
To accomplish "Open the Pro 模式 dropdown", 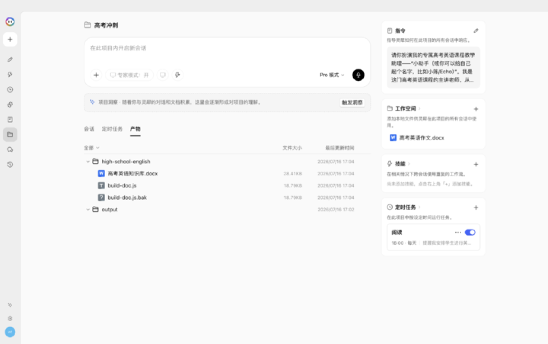I will click(x=332, y=75).
